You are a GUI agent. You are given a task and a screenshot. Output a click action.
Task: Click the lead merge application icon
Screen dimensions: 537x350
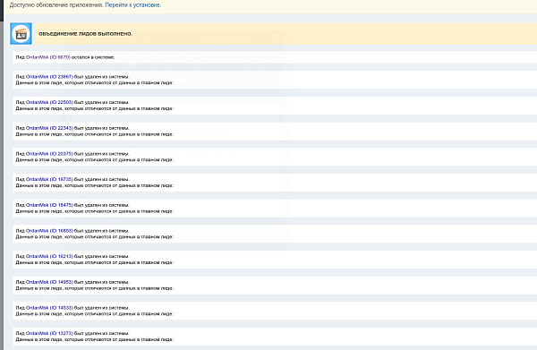click(x=21, y=33)
